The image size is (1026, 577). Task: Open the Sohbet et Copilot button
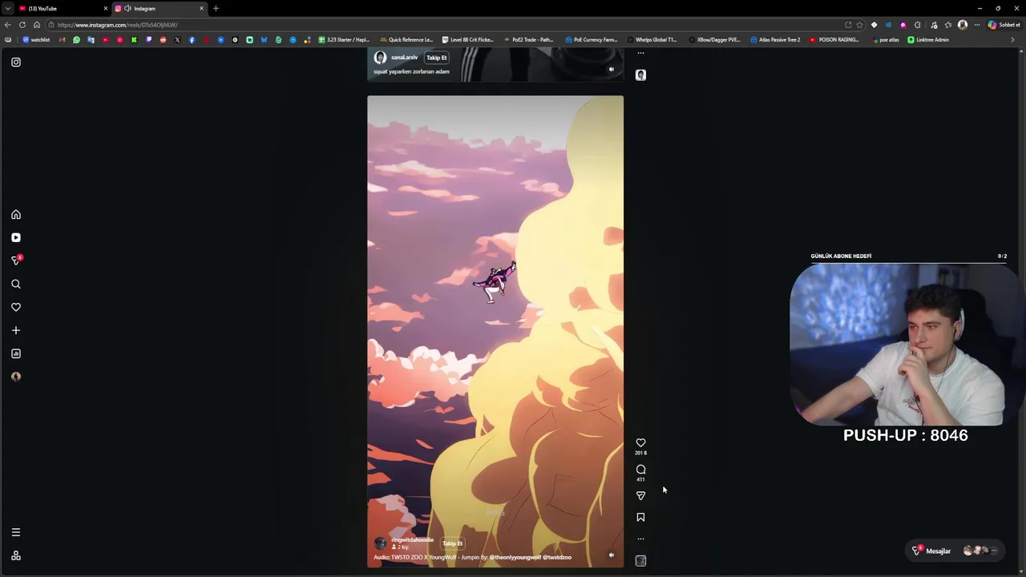tap(1004, 25)
